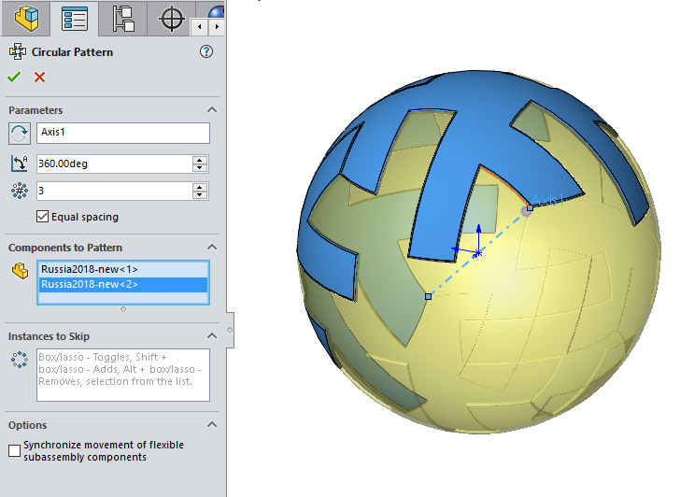This screenshot has width=680, height=497.
Task: Open the DimXpertManager crosshair tab
Action: 172,19
